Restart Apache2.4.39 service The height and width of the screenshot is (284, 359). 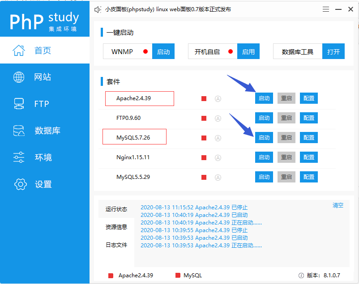pyautogui.click(x=286, y=98)
